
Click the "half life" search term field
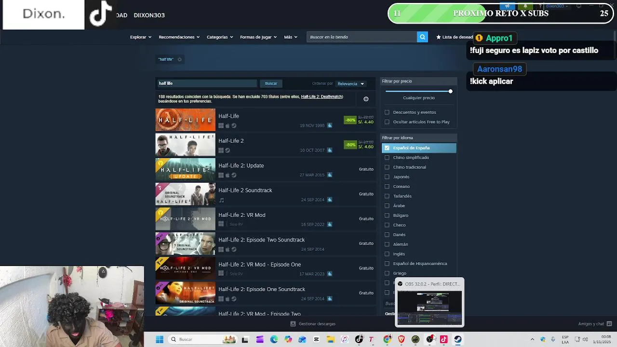tap(206, 83)
